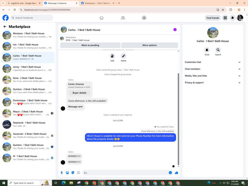Open Microsoft Edge from the taskbar

[x=63, y=183]
